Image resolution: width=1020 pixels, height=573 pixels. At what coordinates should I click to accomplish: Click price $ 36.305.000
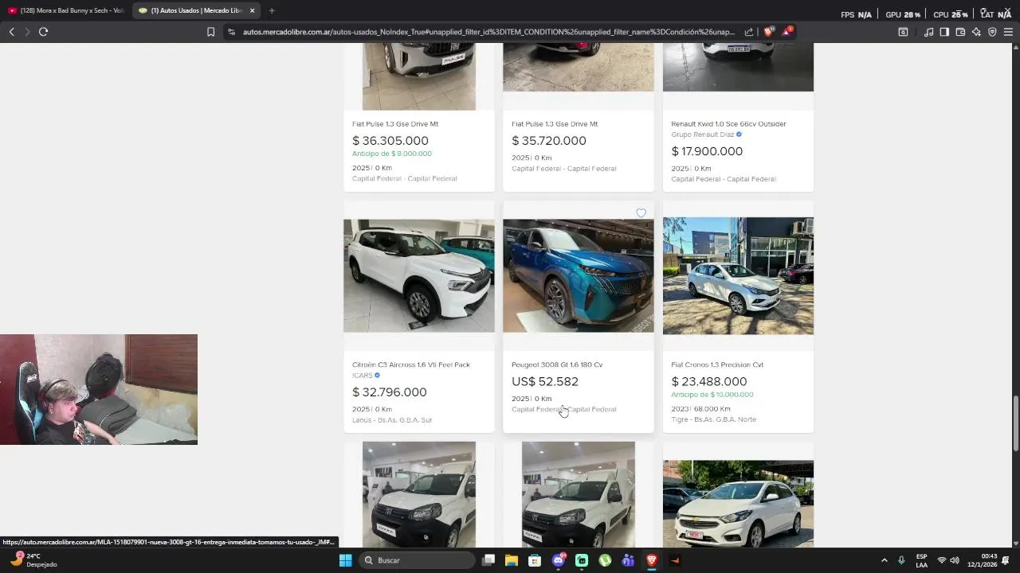(x=390, y=141)
